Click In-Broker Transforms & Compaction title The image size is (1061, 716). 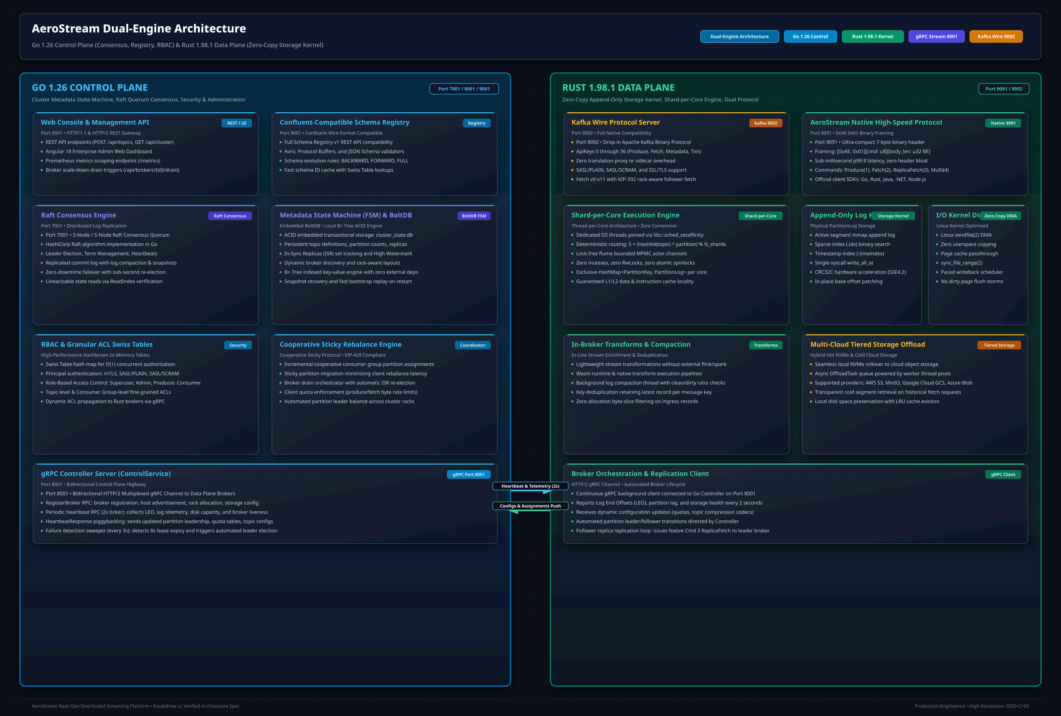tap(631, 344)
